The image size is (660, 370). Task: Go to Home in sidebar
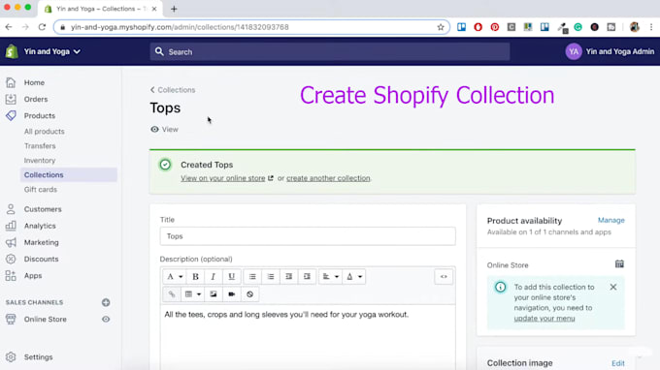point(34,82)
